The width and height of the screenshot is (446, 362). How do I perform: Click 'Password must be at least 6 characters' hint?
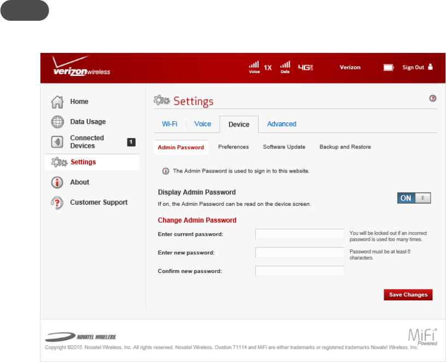pyautogui.click(x=380, y=254)
